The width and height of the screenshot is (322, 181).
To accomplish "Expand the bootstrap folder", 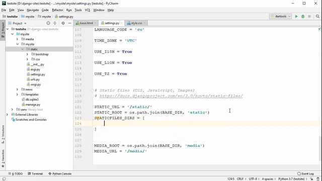I will [x=27, y=54].
